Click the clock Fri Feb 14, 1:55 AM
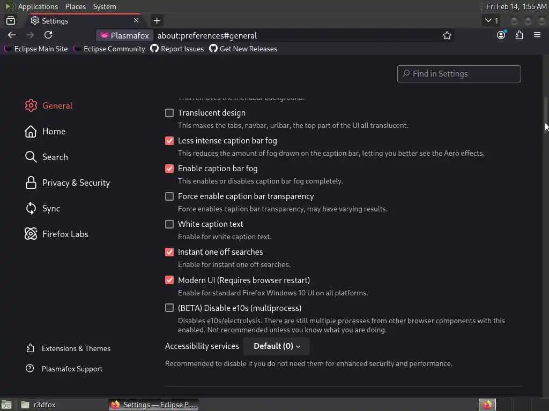Screen dimensions: 549x411 click(516, 6)
